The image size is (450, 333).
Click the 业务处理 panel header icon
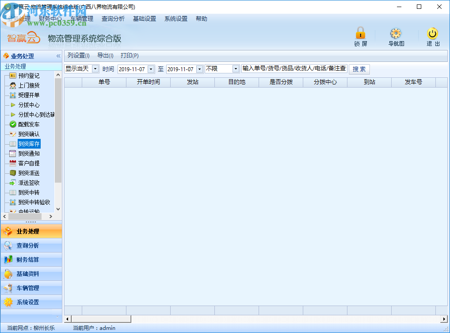6,56
